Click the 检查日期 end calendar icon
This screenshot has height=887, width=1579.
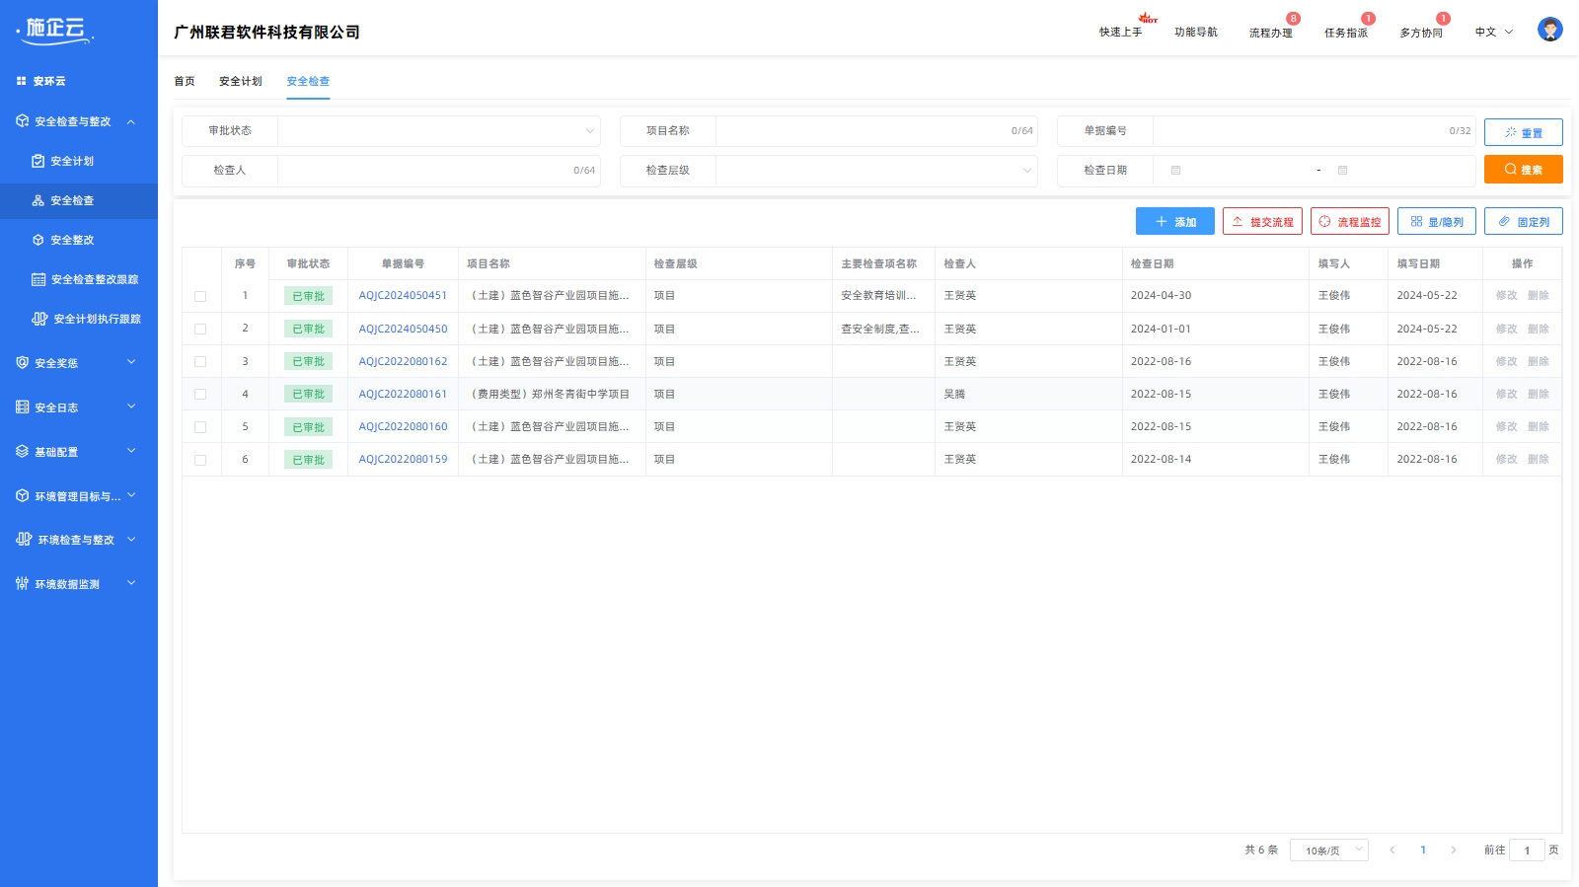click(x=1342, y=170)
